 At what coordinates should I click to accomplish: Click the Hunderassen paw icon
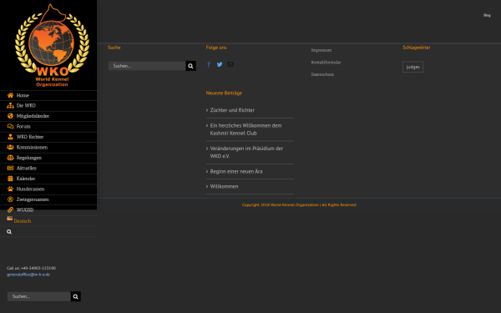pos(10,189)
